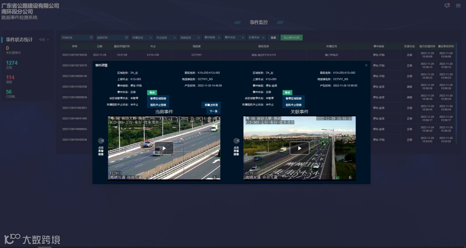The image size is (466, 248).
Task: Click the 下一条 next record button
Action: pos(214,111)
